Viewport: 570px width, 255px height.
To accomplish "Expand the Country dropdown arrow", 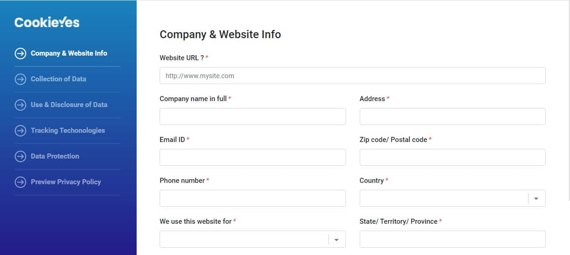I will (x=536, y=198).
